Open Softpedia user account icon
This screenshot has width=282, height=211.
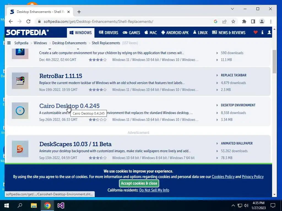pos(269,32)
